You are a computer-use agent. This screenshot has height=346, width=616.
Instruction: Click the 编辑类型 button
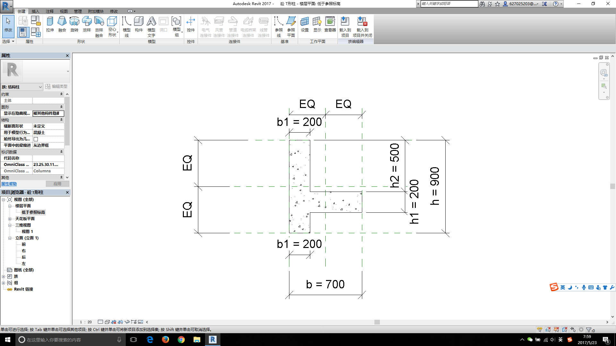(x=56, y=86)
